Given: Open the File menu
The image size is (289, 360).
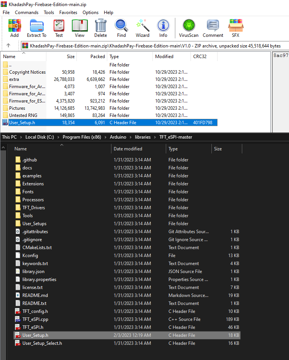Looking at the screenshot, I should [x=6, y=13].
